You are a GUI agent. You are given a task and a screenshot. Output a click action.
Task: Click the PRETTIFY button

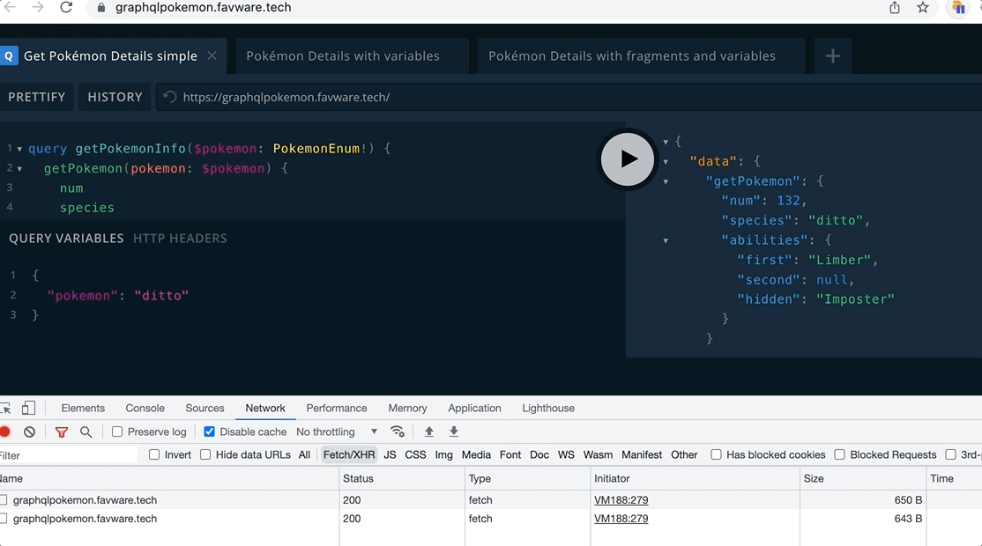coord(37,97)
